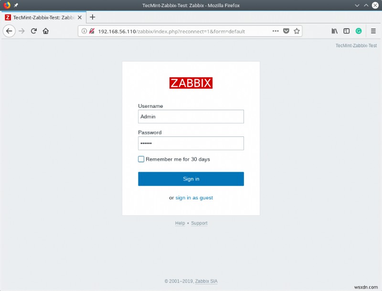Go back with the browser back arrow

(x=9, y=31)
